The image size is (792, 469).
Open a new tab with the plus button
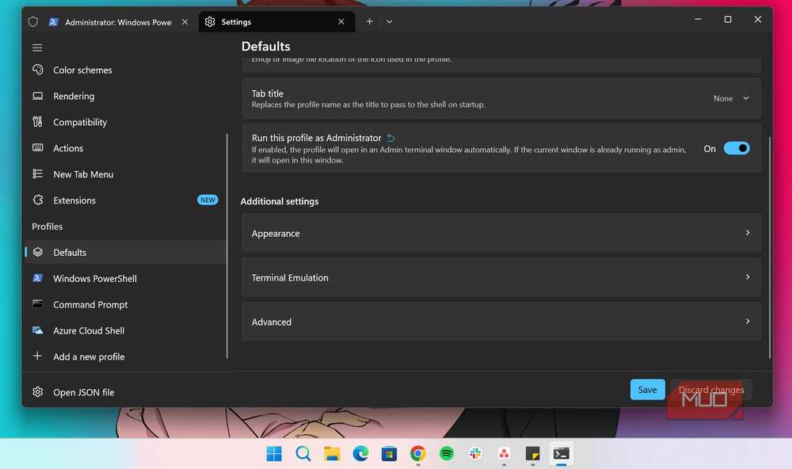click(370, 21)
